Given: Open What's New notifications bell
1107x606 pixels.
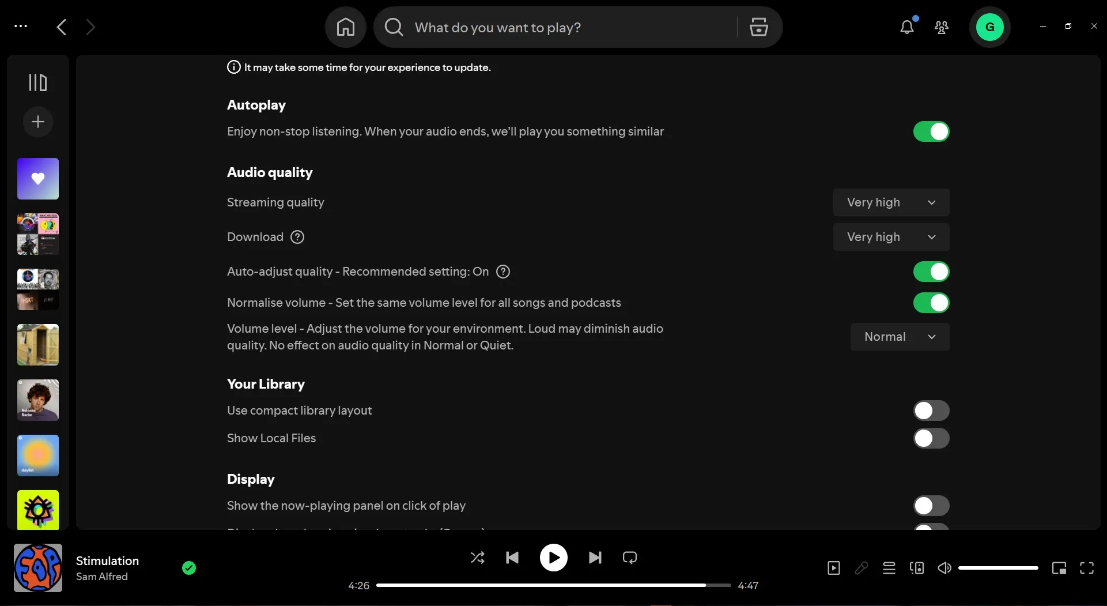Looking at the screenshot, I should (908, 27).
